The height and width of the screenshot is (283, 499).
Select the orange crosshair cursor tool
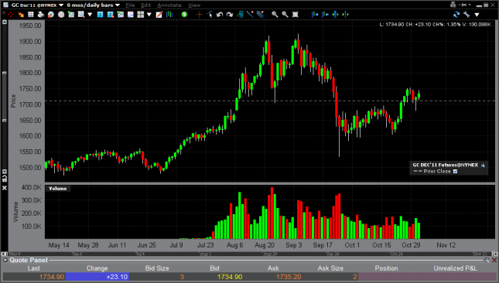pyautogui.click(x=200, y=15)
